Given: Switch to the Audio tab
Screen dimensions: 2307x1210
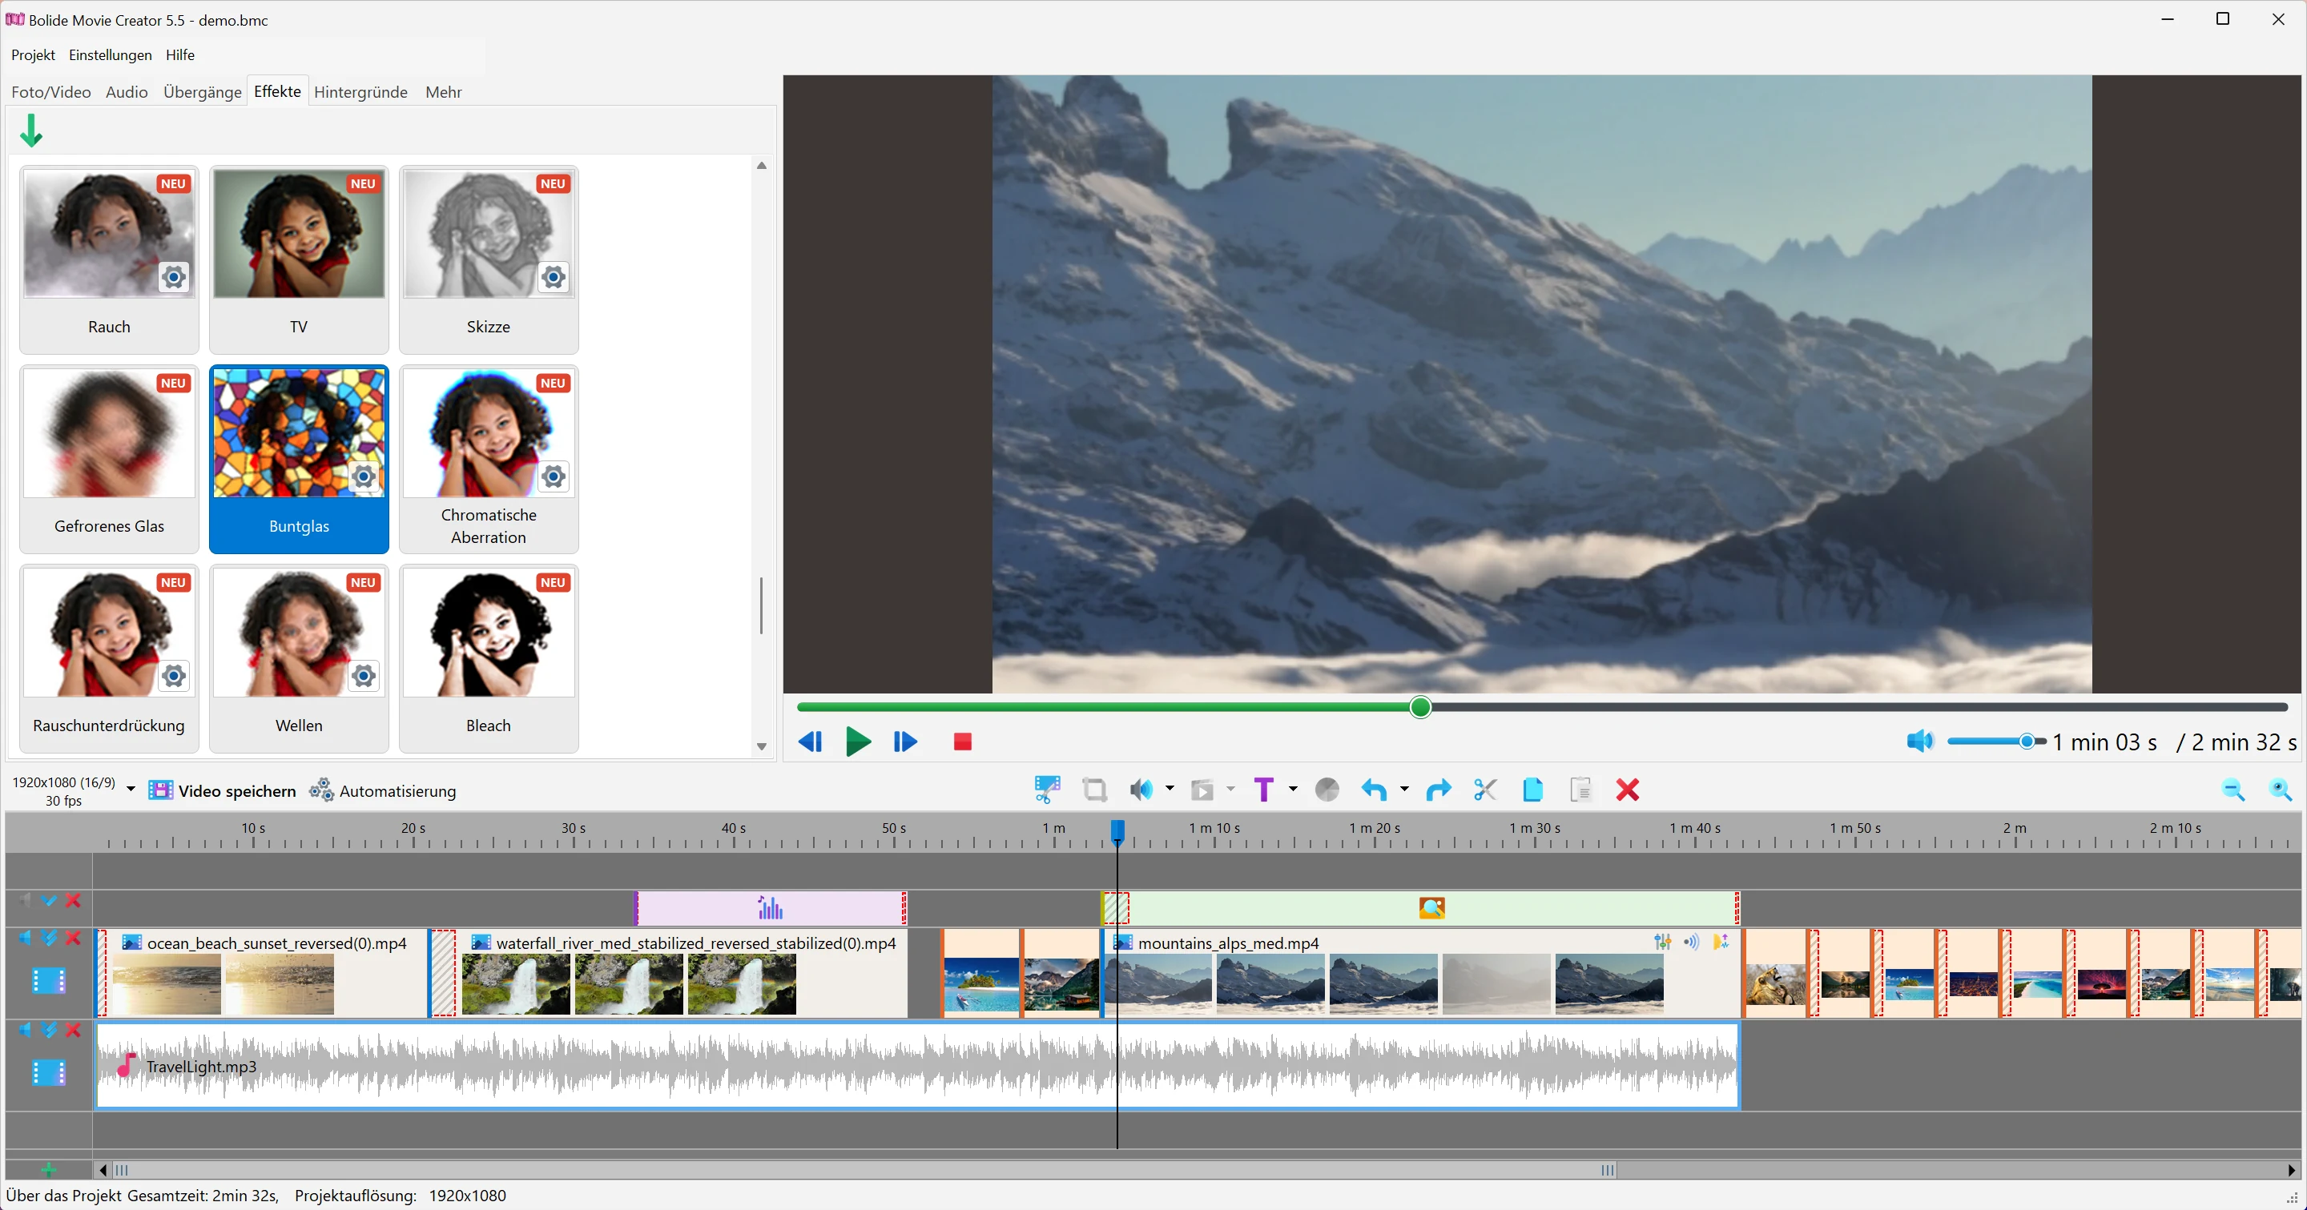Looking at the screenshot, I should click(127, 92).
